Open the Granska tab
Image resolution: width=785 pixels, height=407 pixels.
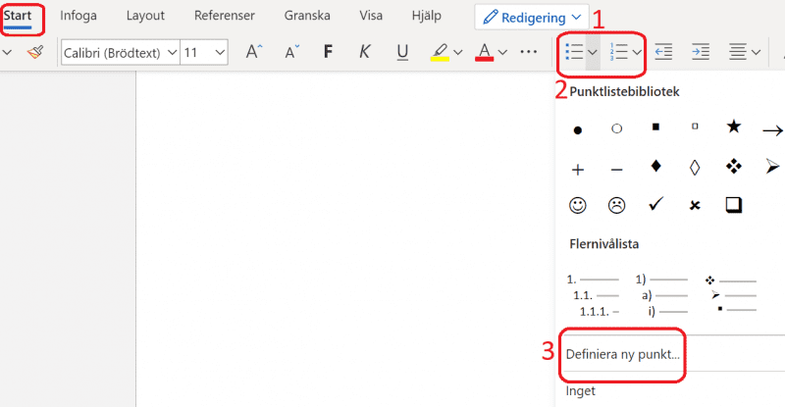307,16
